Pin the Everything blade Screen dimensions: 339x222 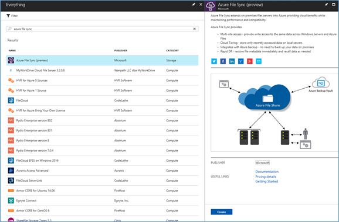(194, 5)
